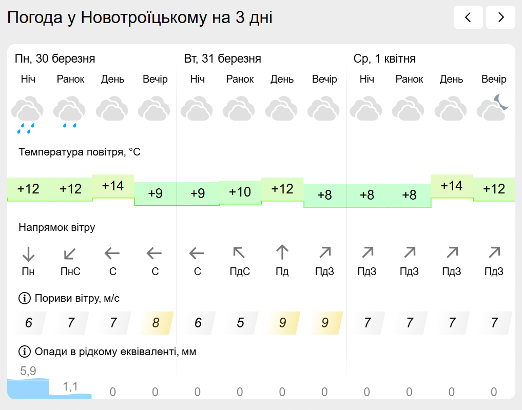Click Monday evening wind gust value 8
Viewport: 522px width, 410px height.
(156, 323)
